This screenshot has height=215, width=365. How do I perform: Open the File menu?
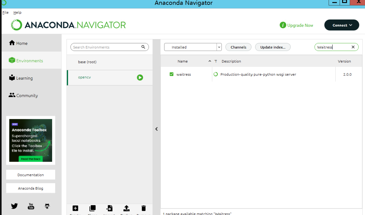tap(5, 13)
